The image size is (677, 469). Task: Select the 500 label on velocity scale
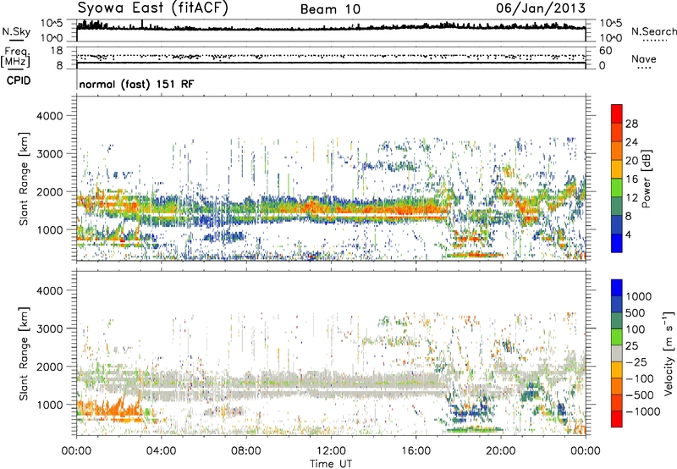pos(635,312)
